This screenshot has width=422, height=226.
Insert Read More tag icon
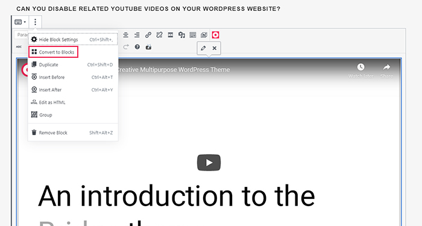(171, 35)
